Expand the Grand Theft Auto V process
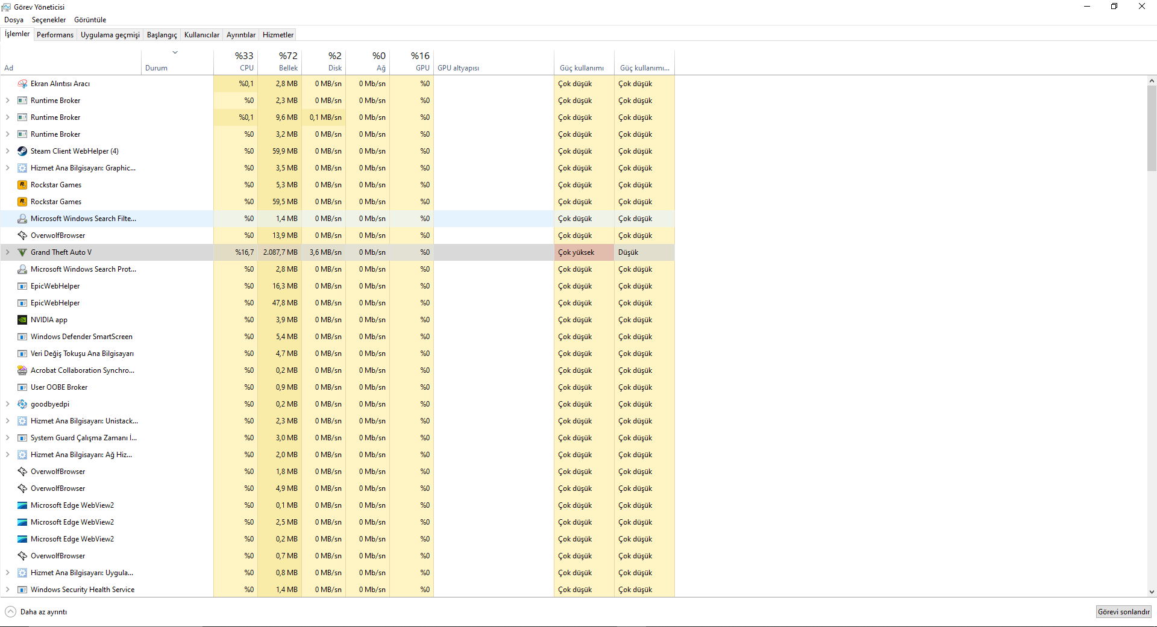1157x627 pixels. pos(7,252)
